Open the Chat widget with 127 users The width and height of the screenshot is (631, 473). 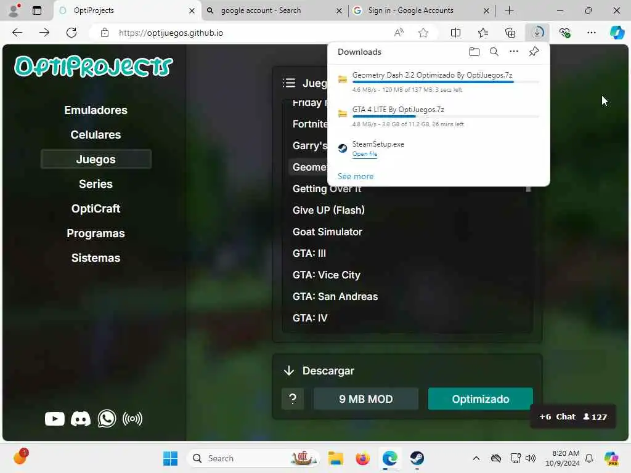pyautogui.click(x=573, y=417)
